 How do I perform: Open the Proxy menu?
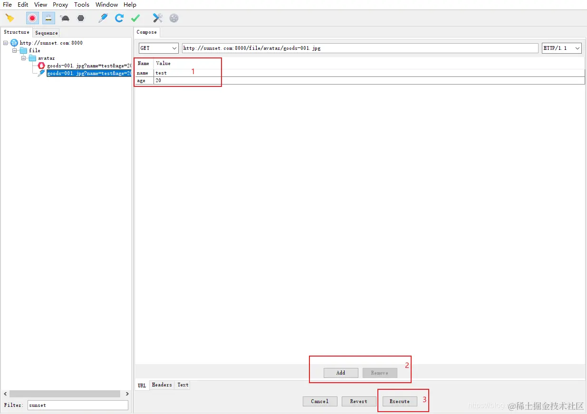tap(60, 4)
